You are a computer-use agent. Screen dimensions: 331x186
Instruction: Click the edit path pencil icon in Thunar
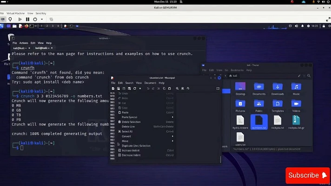[299, 76]
